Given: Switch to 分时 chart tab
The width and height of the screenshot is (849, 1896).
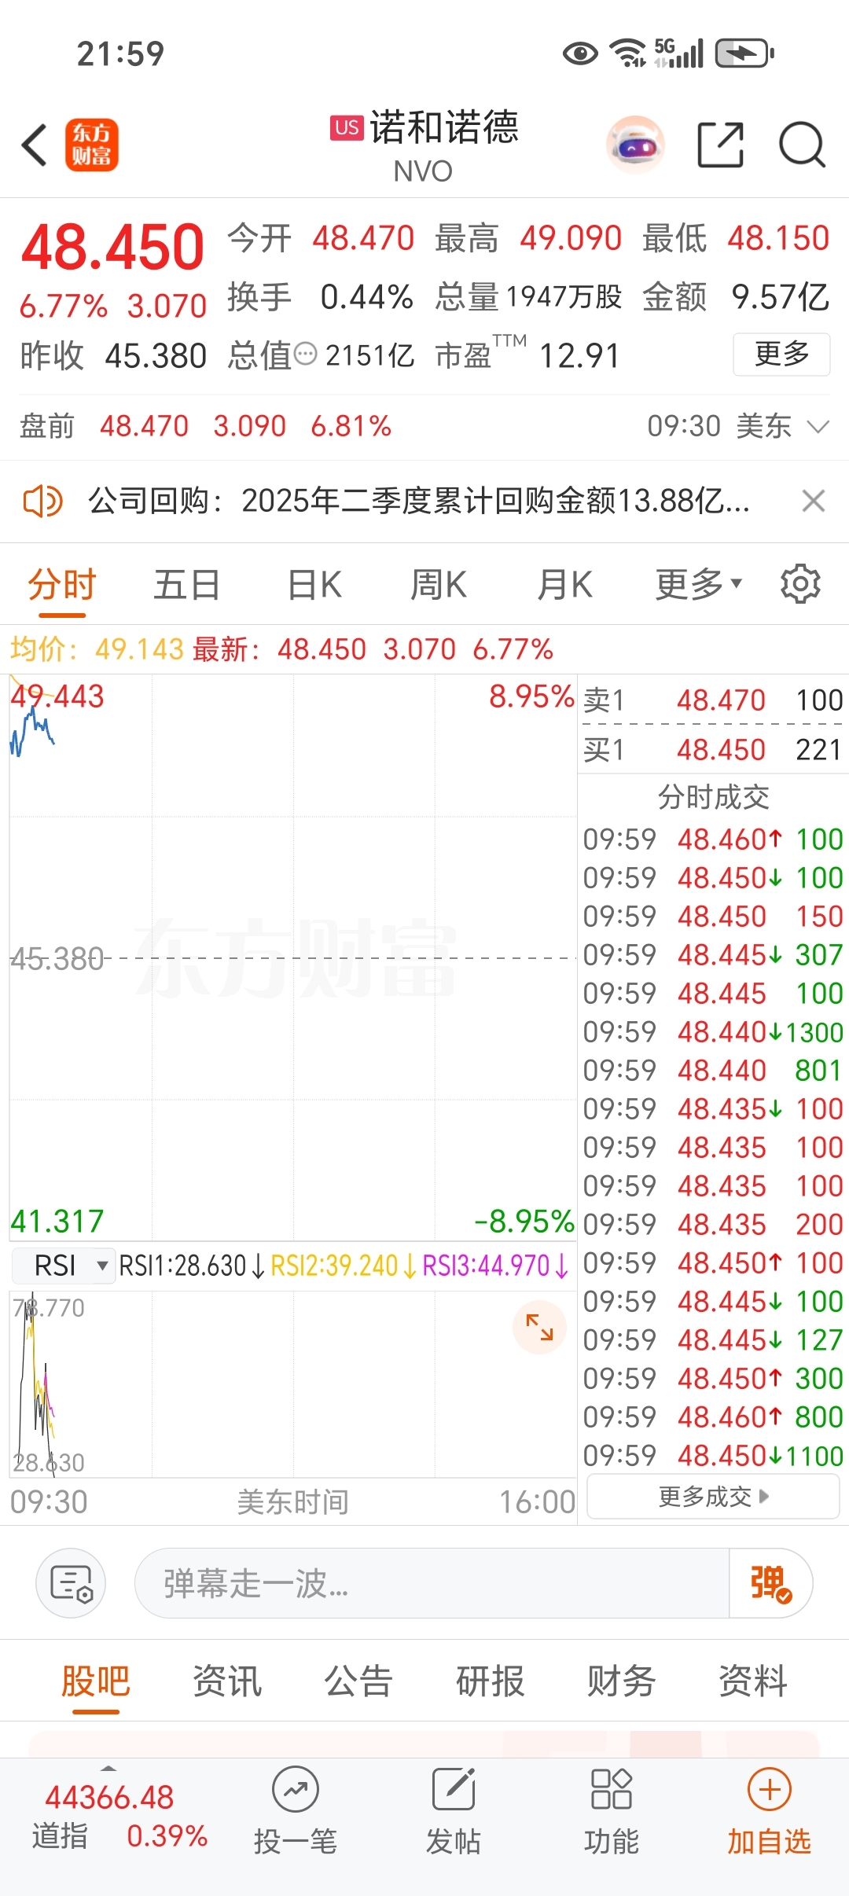Looking at the screenshot, I should coord(62,585).
